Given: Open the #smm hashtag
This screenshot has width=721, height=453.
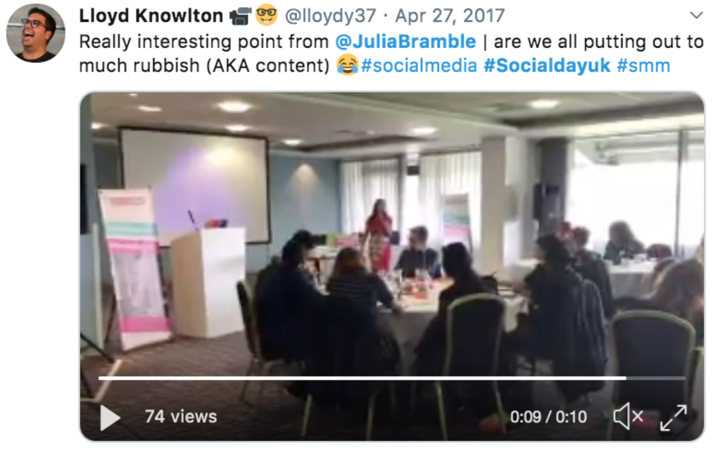Looking at the screenshot, I should 643,65.
